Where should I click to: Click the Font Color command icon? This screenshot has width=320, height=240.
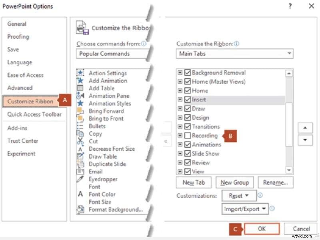(x=80, y=194)
